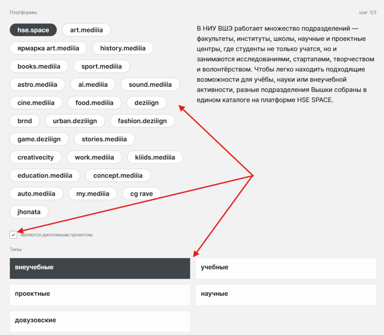Click the food.mediiia chip

pyautogui.click(x=94, y=103)
